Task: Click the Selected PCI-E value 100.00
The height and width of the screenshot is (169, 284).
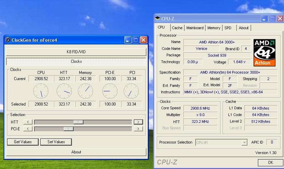Action: coord(110,104)
